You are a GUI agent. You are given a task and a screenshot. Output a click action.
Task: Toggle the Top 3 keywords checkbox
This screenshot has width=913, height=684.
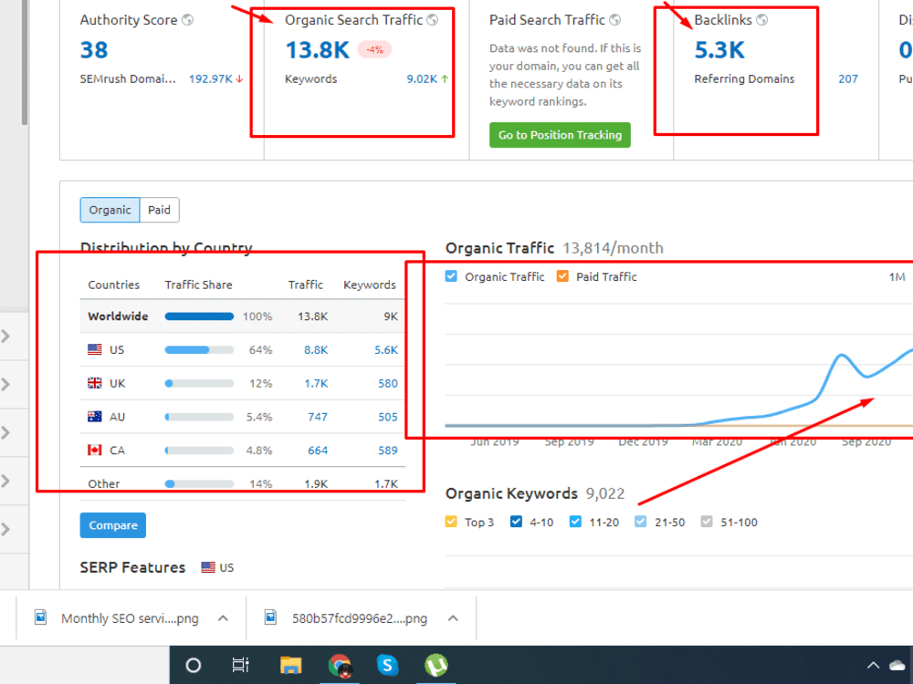click(451, 522)
